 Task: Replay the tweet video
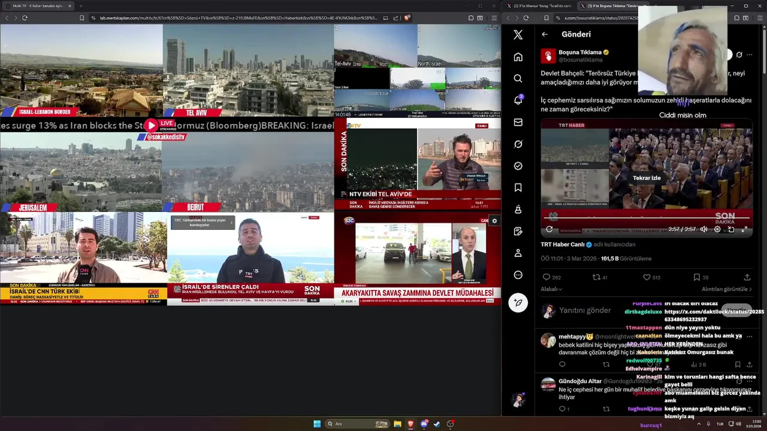549,229
